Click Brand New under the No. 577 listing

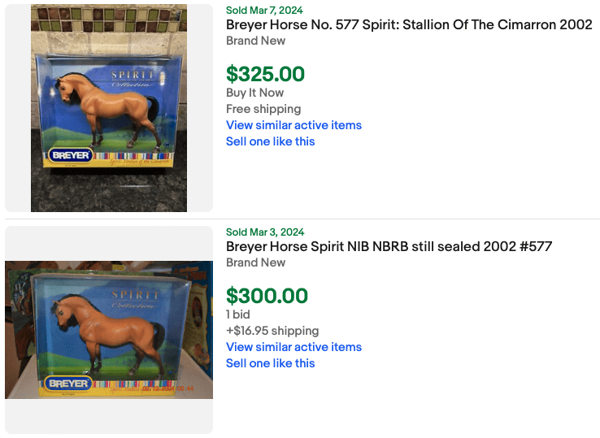pyautogui.click(x=255, y=41)
